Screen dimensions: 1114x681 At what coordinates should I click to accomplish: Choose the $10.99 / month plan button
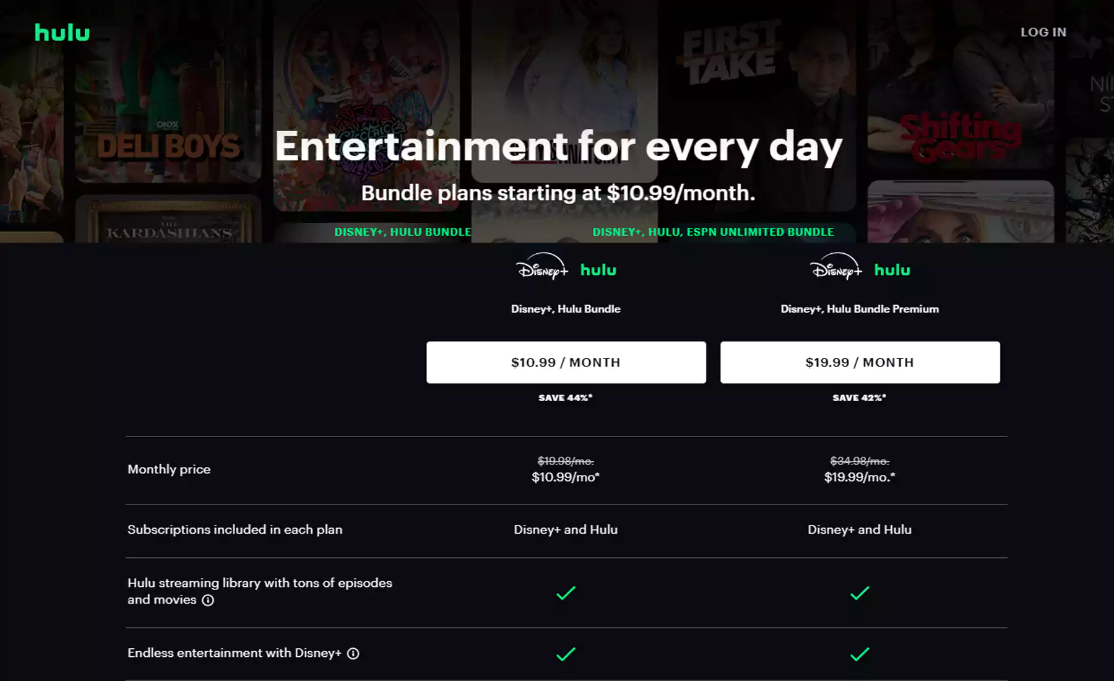pyautogui.click(x=566, y=362)
